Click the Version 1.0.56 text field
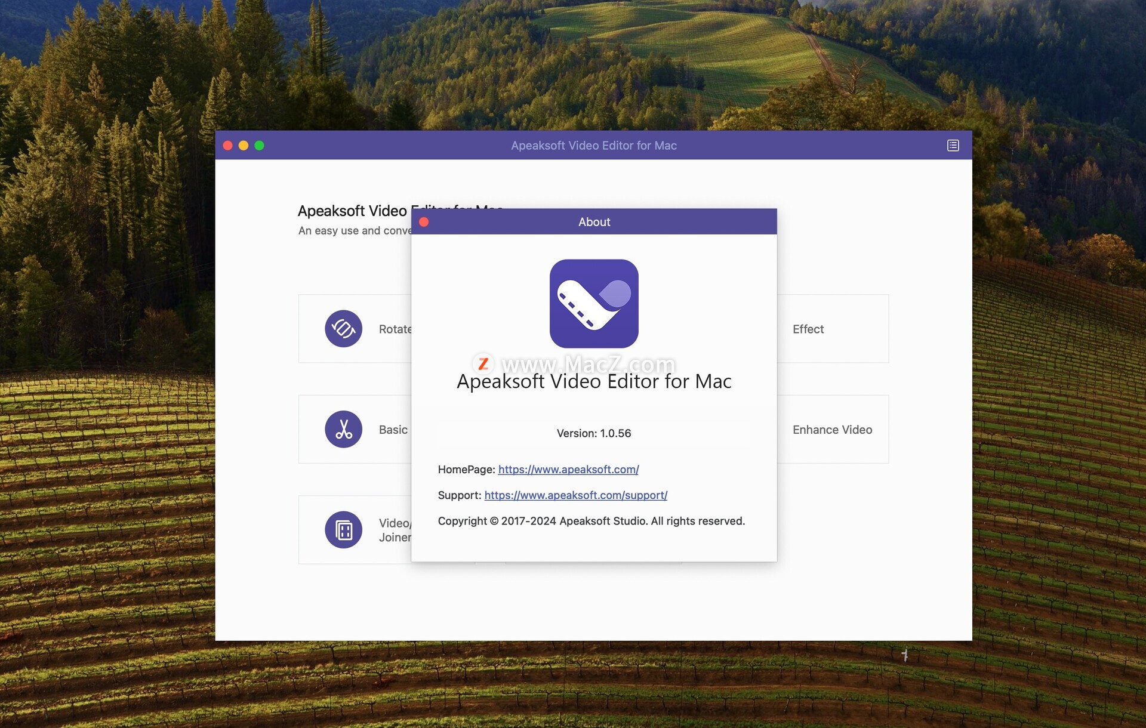The image size is (1146, 728). click(593, 434)
